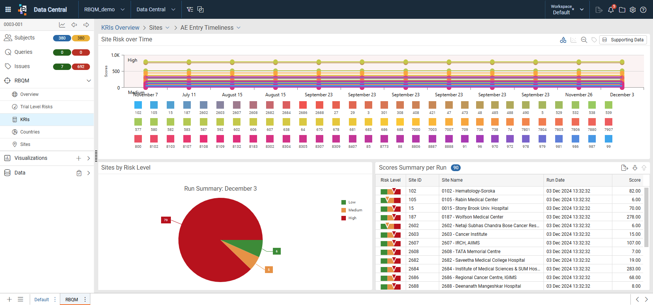Collapse the RBQM section in sidebar
Screen dimensions: 653x305
point(89,81)
